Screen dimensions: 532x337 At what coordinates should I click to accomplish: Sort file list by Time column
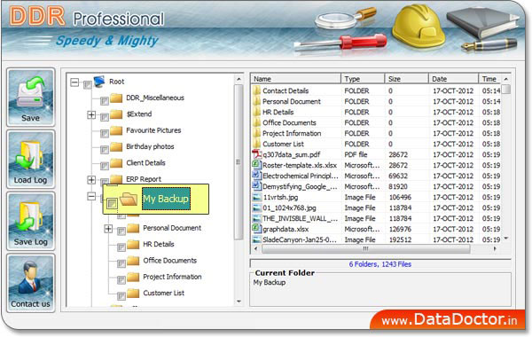pos(489,79)
